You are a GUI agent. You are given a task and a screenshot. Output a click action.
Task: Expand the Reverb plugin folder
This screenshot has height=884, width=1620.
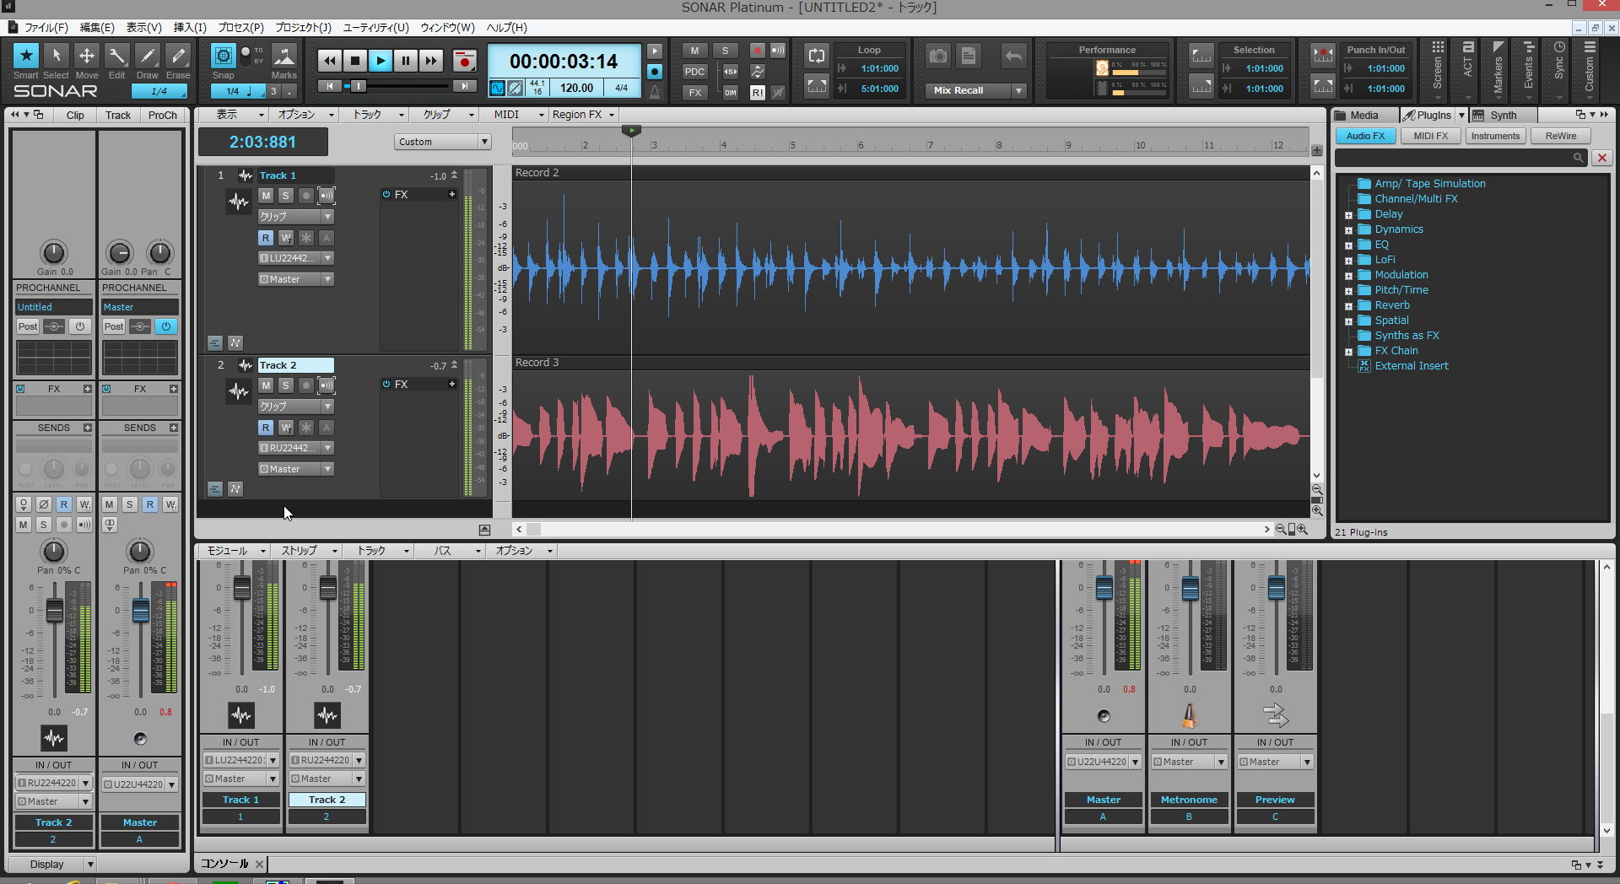pyautogui.click(x=1348, y=306)
